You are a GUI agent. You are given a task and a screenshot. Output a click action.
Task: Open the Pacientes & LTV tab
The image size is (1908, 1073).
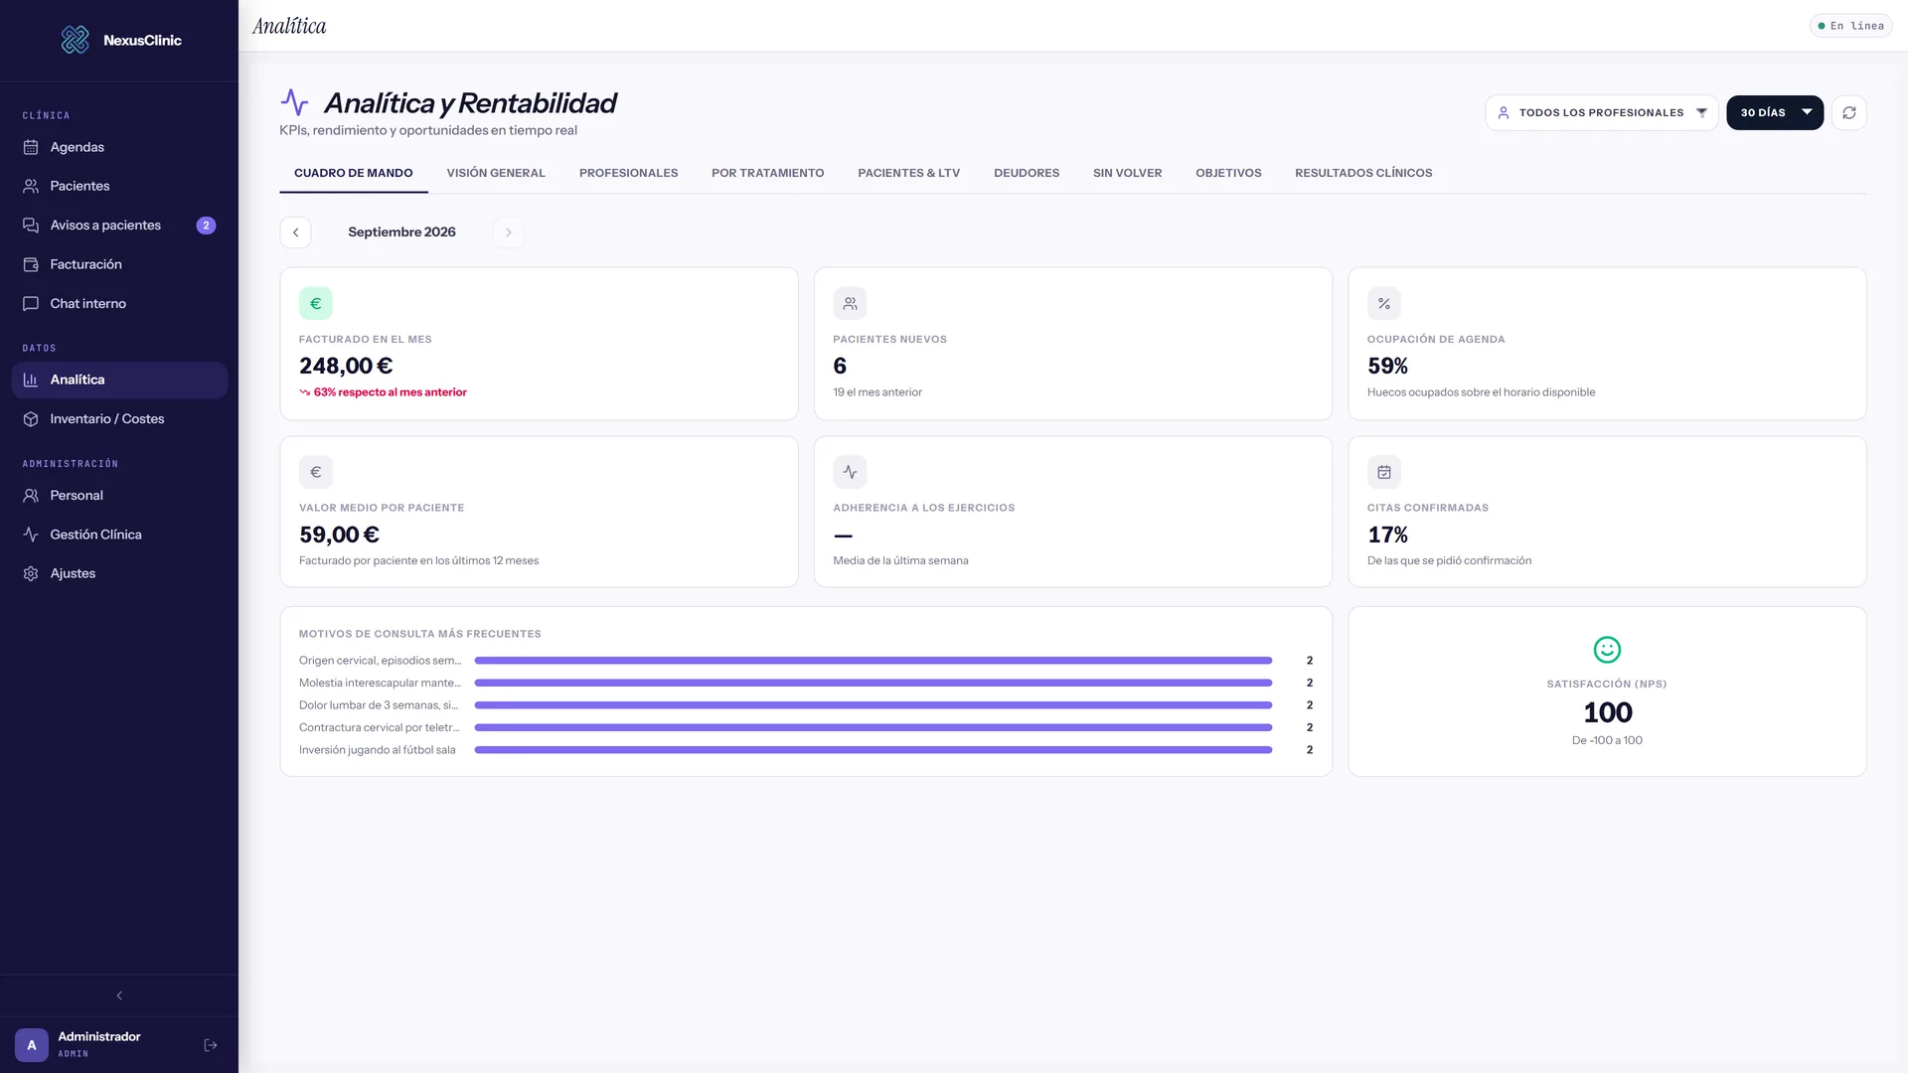pyautogui.click(x=908, y=173)
